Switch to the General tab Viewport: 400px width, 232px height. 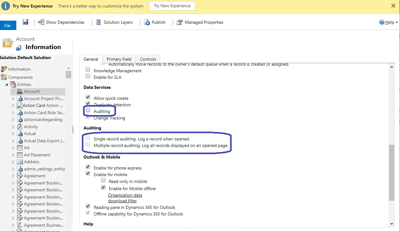pyautogui.click(x=91, y=59)
